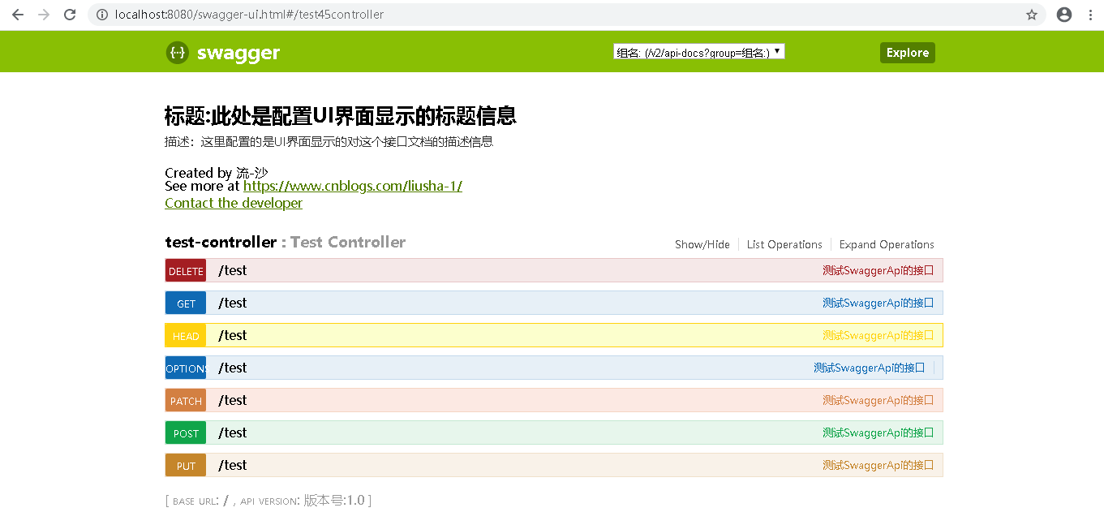This screenshot has width=1104, height=525.
Task: Click Contact the developer link
Action: (x=234, y=203)
